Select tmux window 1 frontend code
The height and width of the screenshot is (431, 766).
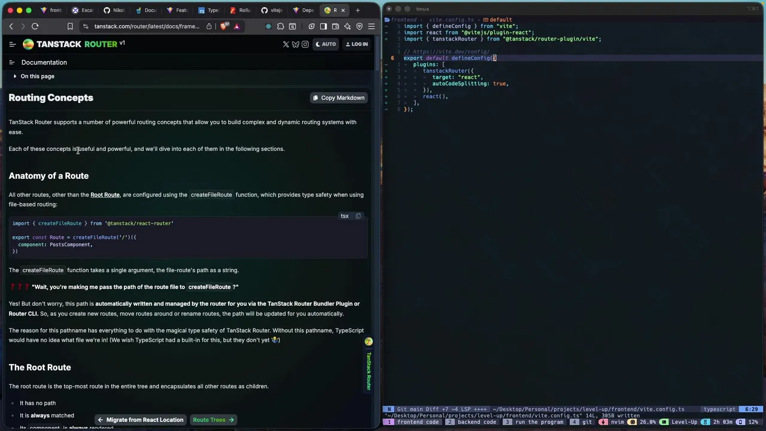[x=414, y=422]
